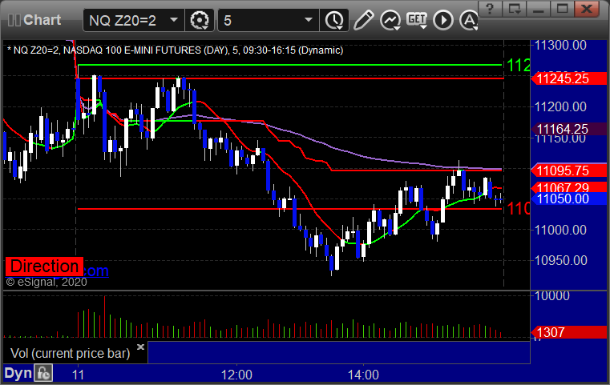Toggle the lock icon beside Dyn
This screenshot has width=610, height=385.
coord(43,373)
